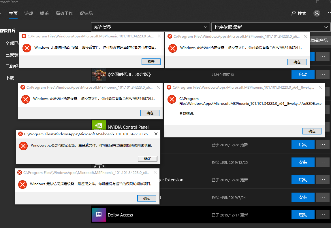Switch to the 娱乐 tab
The width and height of the screenshot is (331, 228).
pos(44,14)
